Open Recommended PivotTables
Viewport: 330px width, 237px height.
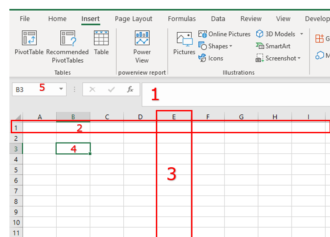[x=67, y=47]
